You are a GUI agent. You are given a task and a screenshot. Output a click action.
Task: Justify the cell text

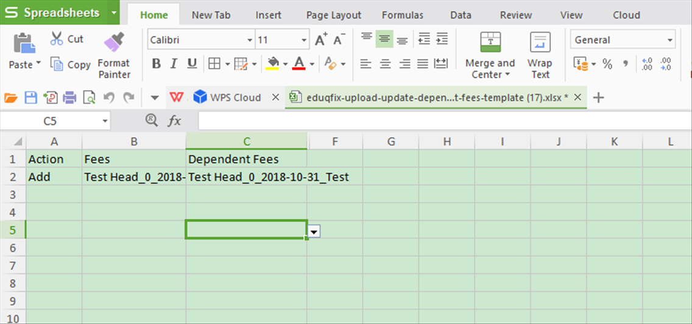click(x=423, y=64)
